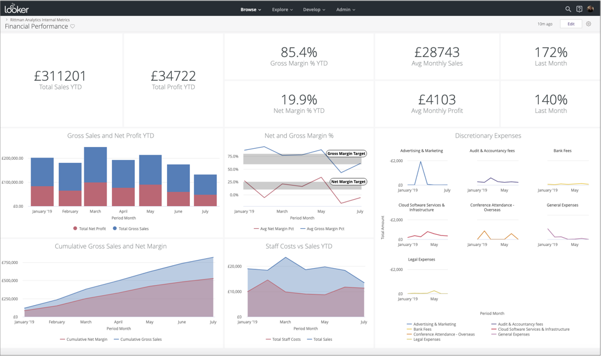Open the Admin menu
Image resolution: width=601 pixels, height=356 pixels.
(345, 9)
